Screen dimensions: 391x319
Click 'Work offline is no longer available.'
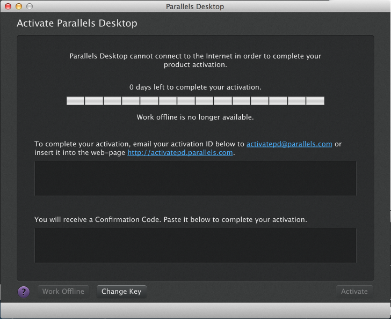coord(195,117)
